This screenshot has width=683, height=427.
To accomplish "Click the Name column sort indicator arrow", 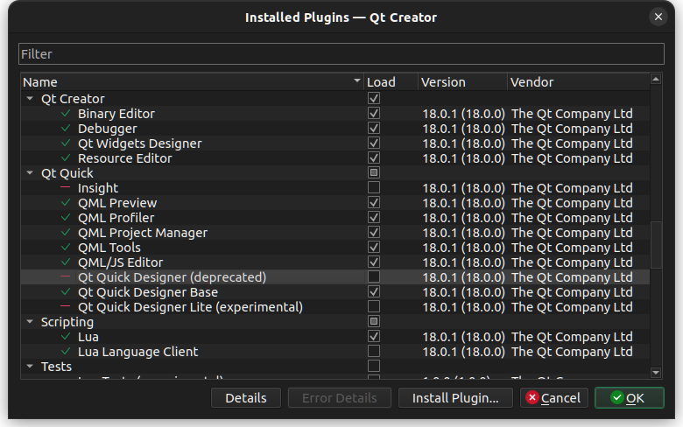I will (357, 81).
